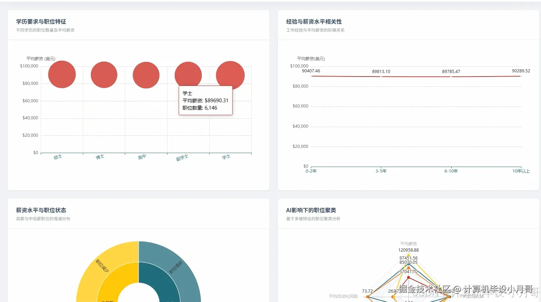Click the 基于多维特征的职位聚类分析 subtitle

[x=313, y=219]
